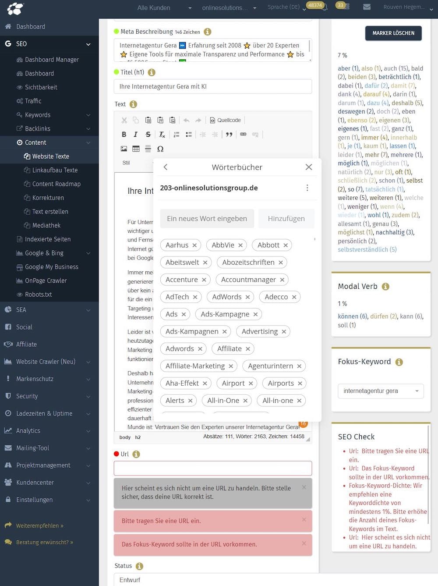
Task: Click the Remove format icon
Action: tap(162, 135)
